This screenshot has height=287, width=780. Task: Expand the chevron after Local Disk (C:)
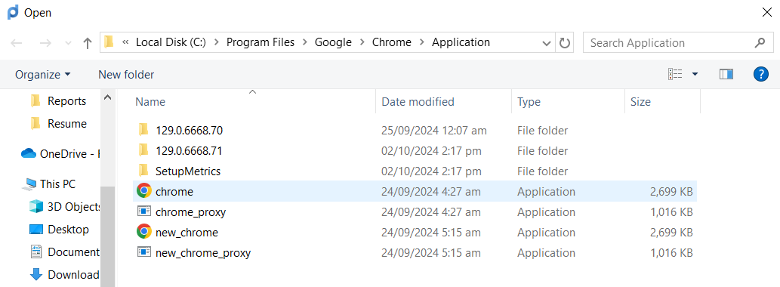coord(217,43)
